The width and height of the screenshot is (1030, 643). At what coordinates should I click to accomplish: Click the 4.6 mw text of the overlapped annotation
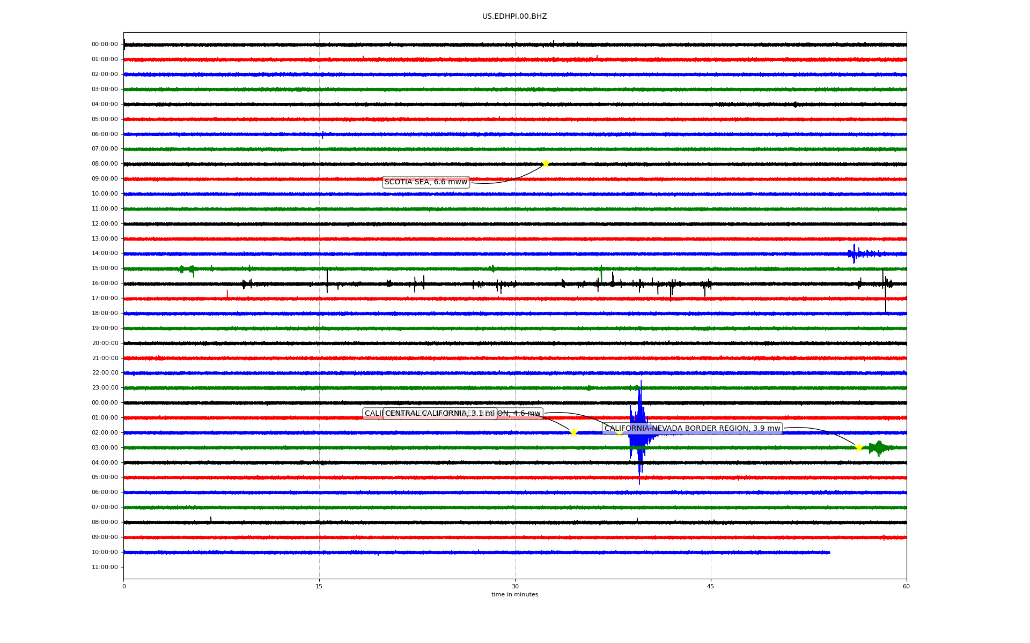coord(527,414)
